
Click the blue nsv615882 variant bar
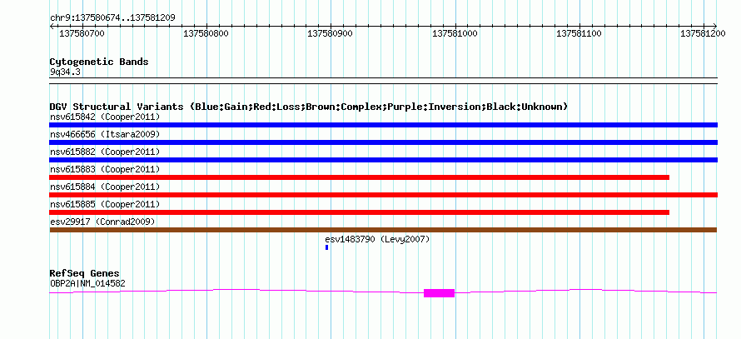point(383,160)
